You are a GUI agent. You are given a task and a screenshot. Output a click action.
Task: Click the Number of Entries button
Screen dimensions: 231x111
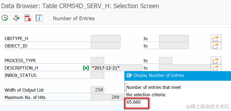coord(74,19)
